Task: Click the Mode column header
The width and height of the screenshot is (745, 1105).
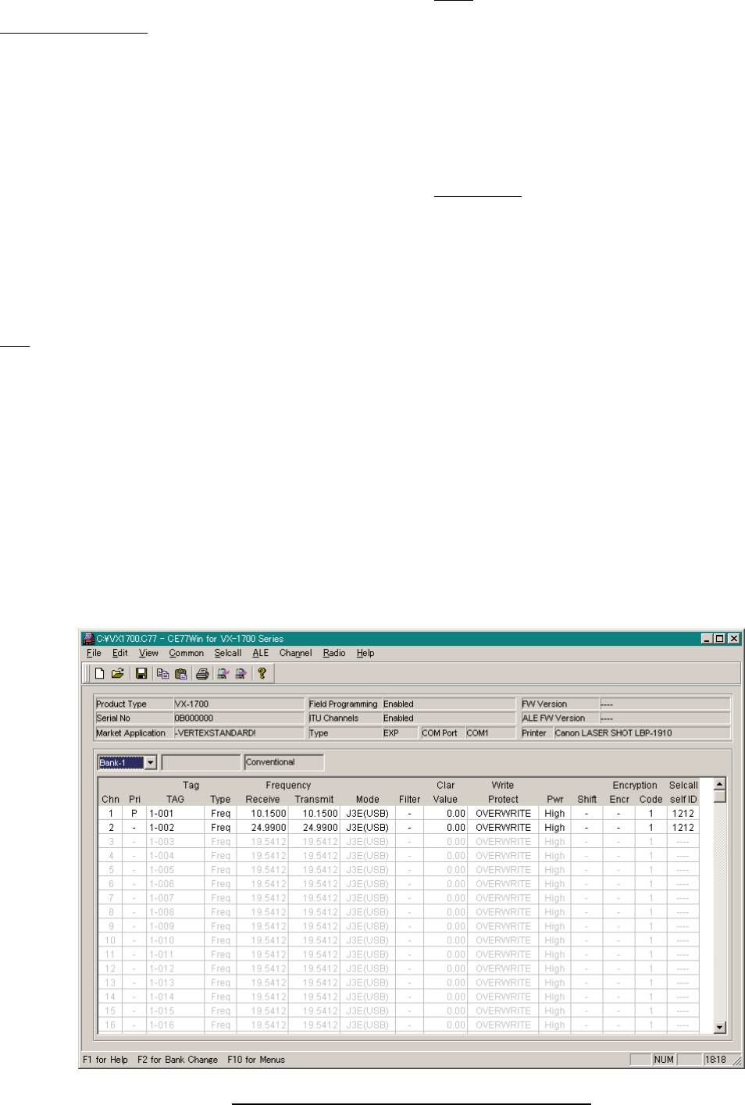Action: (367, 800)
